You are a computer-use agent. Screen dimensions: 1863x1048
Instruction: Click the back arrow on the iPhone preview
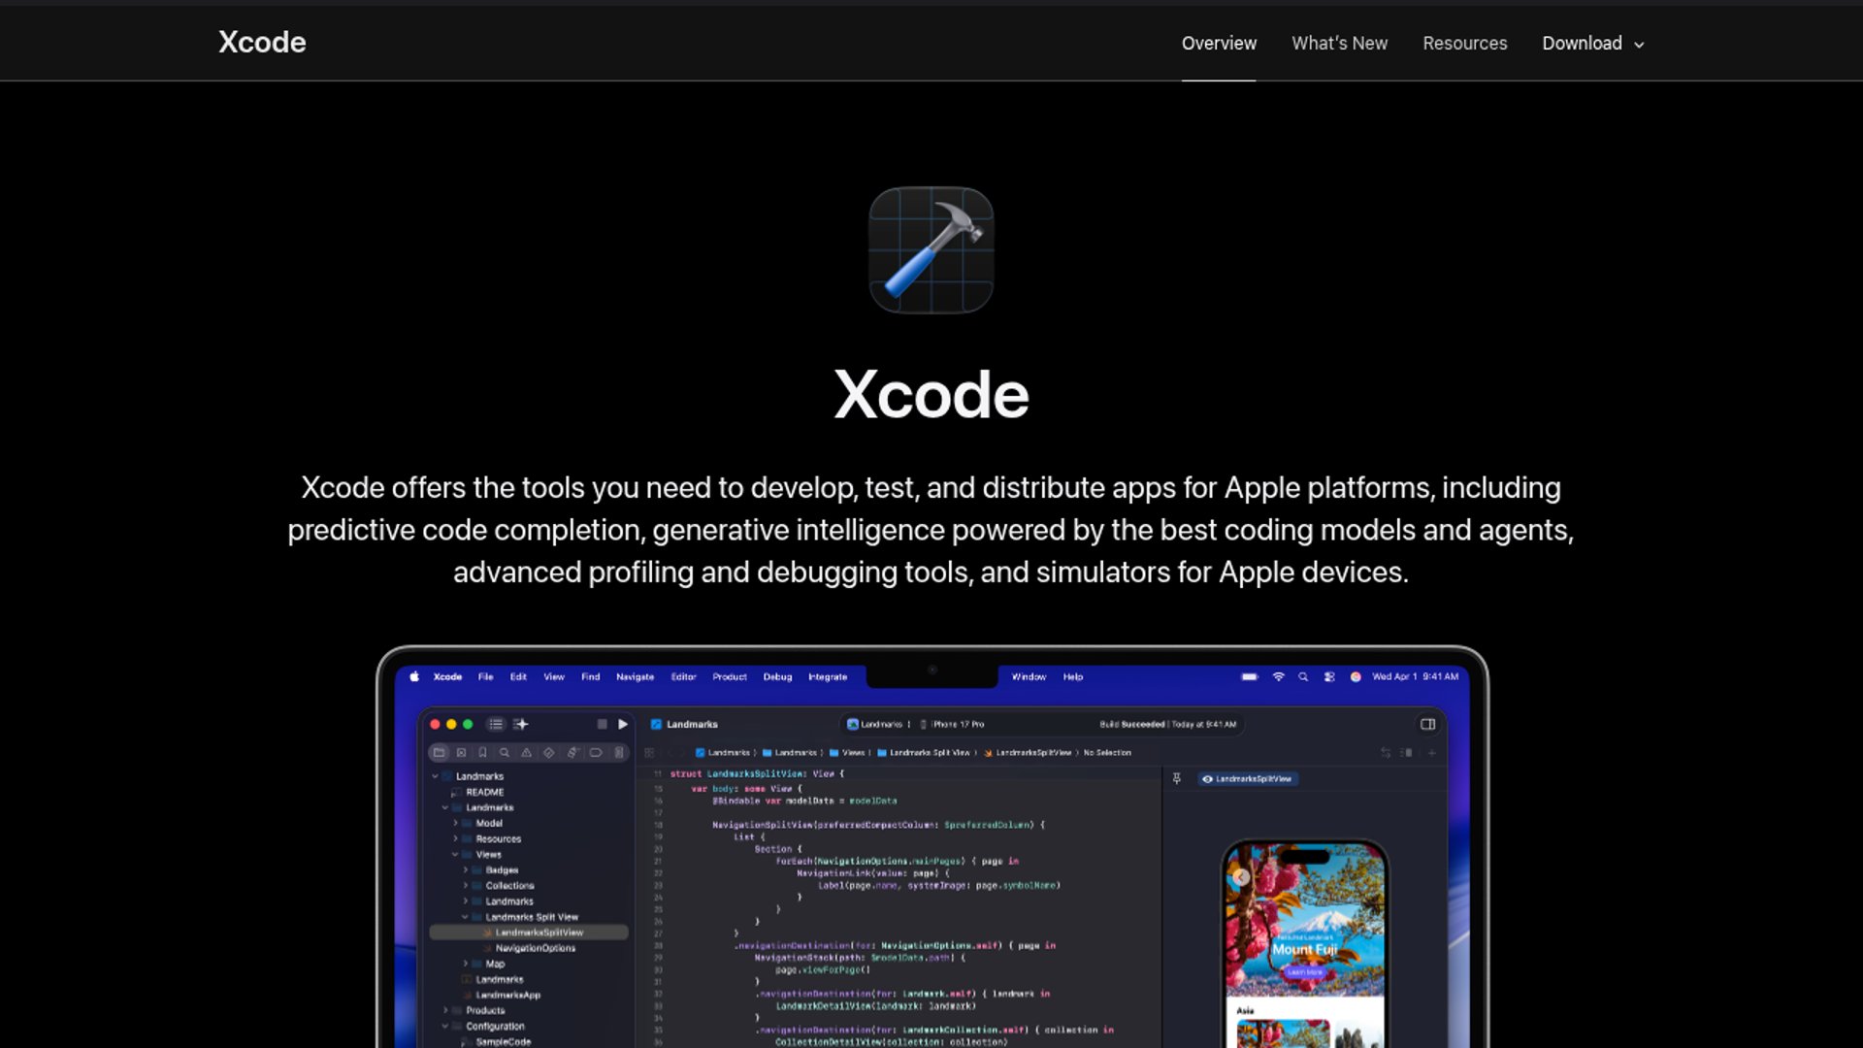(x=1241, y=877)
